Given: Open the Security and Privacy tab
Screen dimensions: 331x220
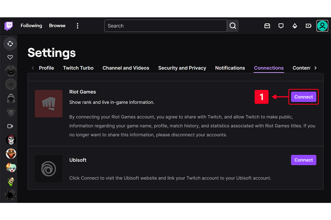Looking at the screenshot, I should click(182, 68).
